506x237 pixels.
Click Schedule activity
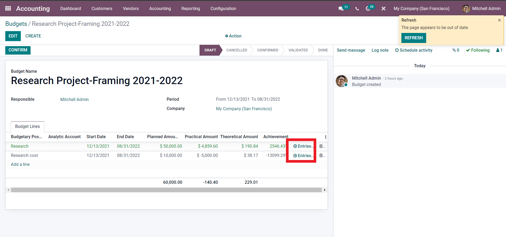(413, 50)
